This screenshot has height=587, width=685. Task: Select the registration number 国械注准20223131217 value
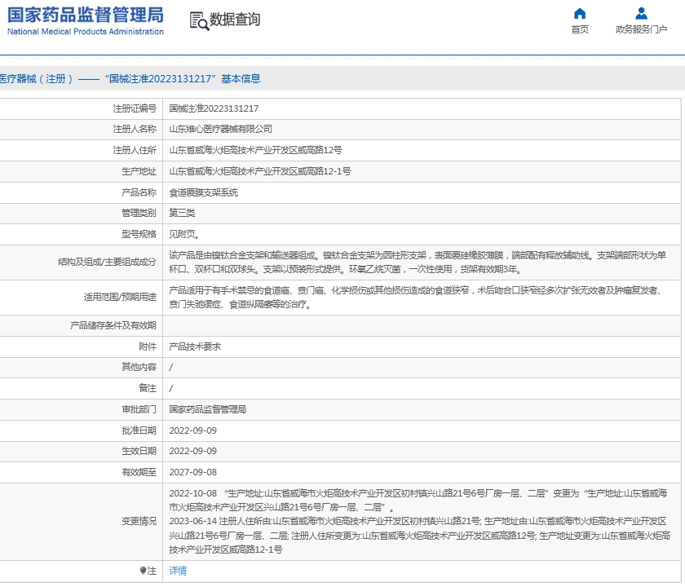pyautogui.click(x=214, y=108)
